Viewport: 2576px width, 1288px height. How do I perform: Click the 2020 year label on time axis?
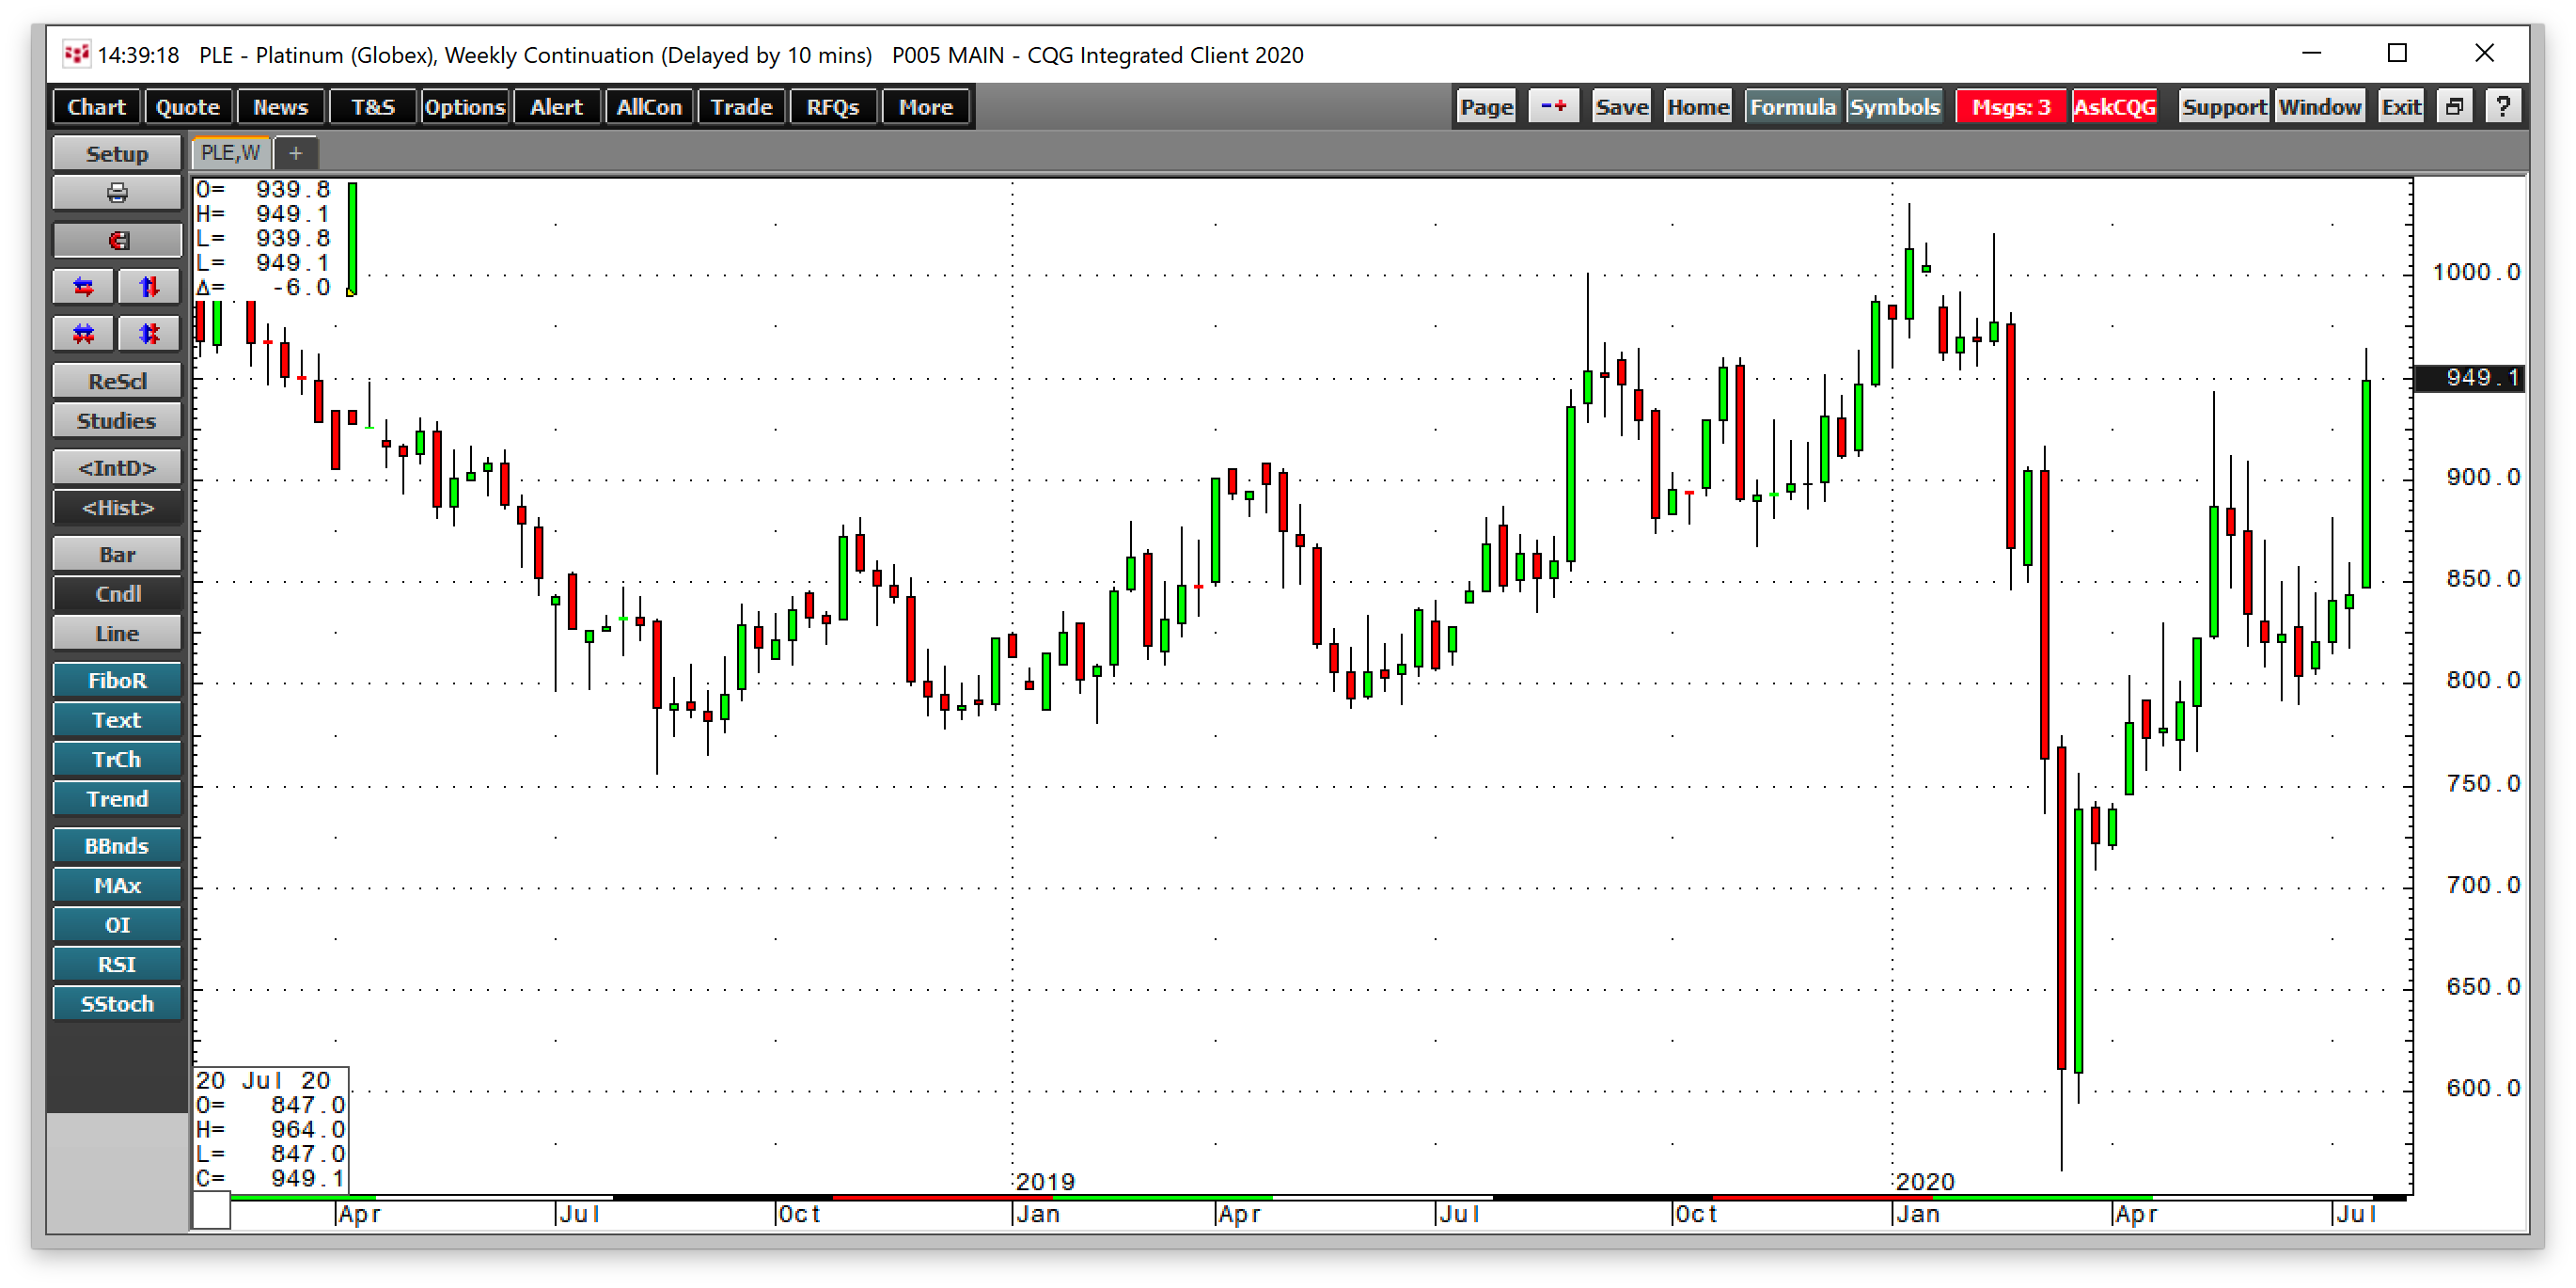tap(1925, 1181)
